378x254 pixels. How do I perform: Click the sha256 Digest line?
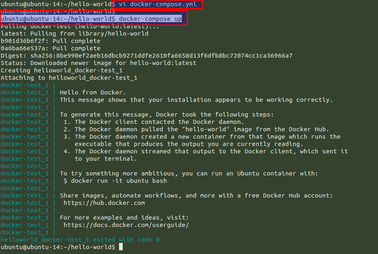pos(147,56)
